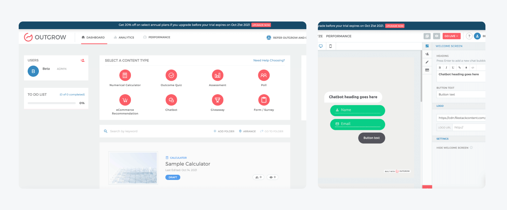This screenshot has width=507, height=210.
Task: Toggle bold formatting in heading editor
Action: (440, 67)
